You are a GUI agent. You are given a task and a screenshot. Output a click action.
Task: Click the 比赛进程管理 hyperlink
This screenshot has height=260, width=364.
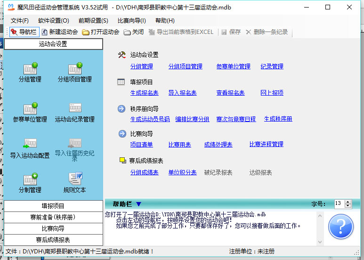point(266,144)
